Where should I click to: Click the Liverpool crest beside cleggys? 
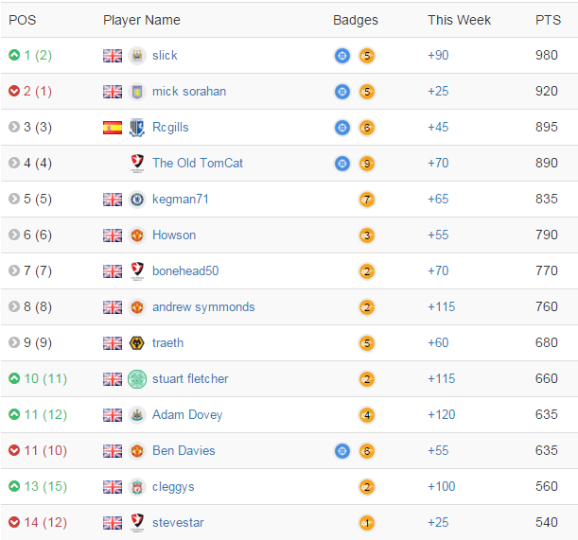point(137,487)
